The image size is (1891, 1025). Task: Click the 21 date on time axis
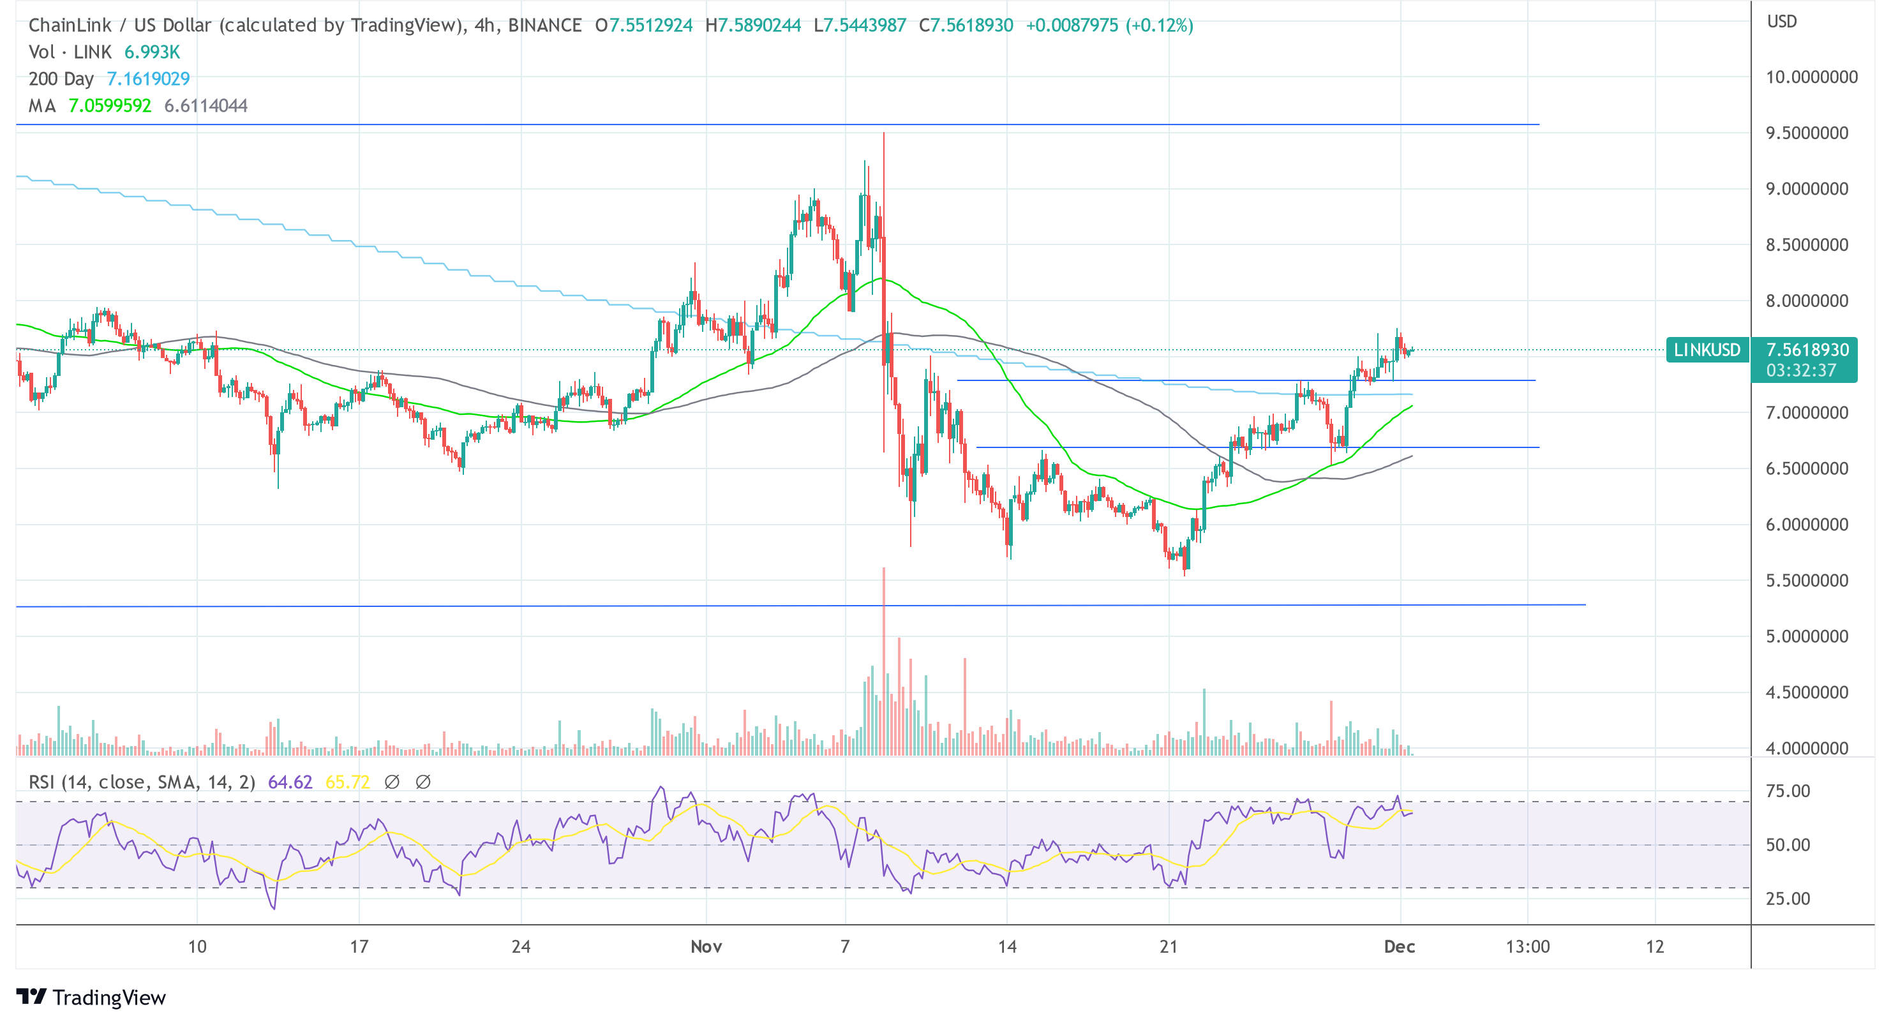(1169, 946)
